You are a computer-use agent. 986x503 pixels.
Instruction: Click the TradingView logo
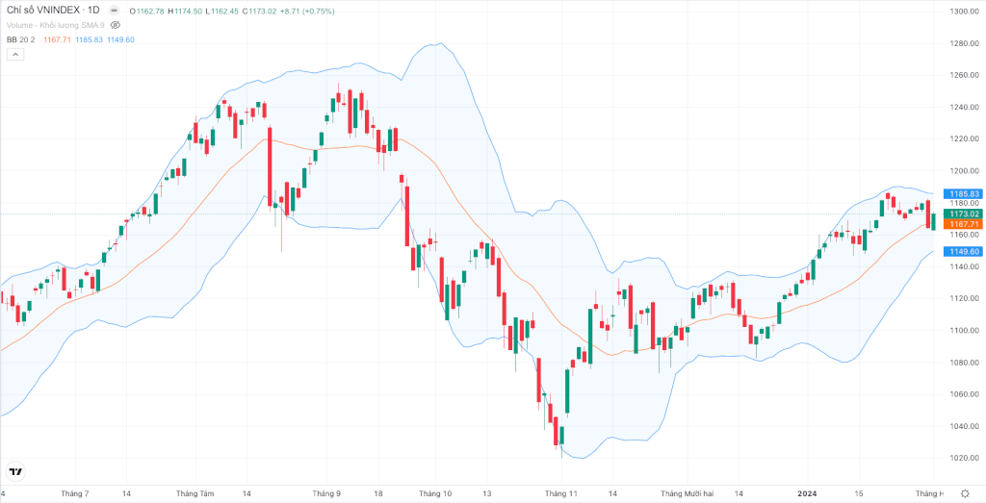click(x=15, y=471)
